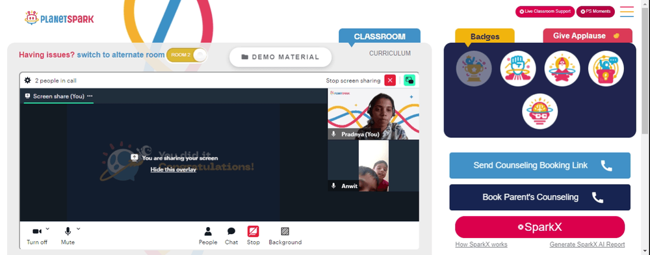Click phone icon on Book Parent's Counseling

click(597, 197)
